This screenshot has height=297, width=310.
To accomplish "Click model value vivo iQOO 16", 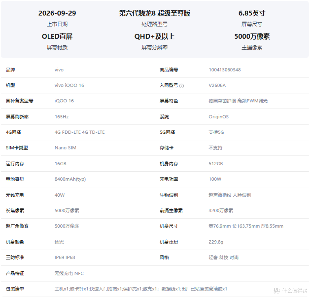I will (x=69, y=85).
